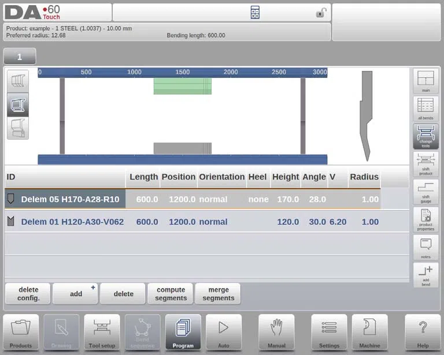Open Settings
Viewport: 444px width, 355px height.
click(329, 332)
